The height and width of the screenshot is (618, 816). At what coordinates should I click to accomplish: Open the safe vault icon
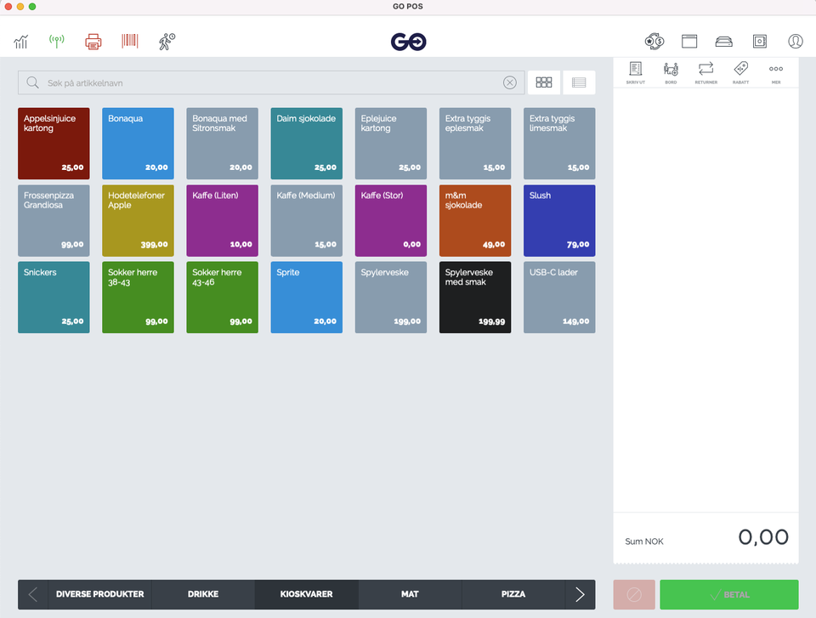pyautogui.click(x=760, y=41)
